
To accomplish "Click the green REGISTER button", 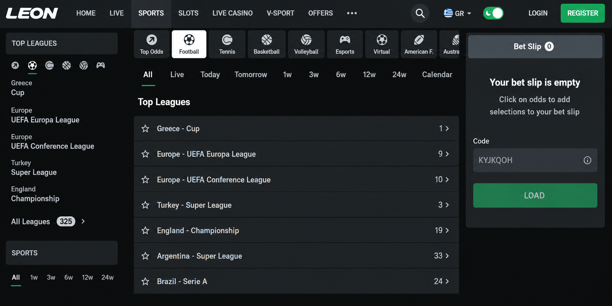I will click(x=582, y=13).
